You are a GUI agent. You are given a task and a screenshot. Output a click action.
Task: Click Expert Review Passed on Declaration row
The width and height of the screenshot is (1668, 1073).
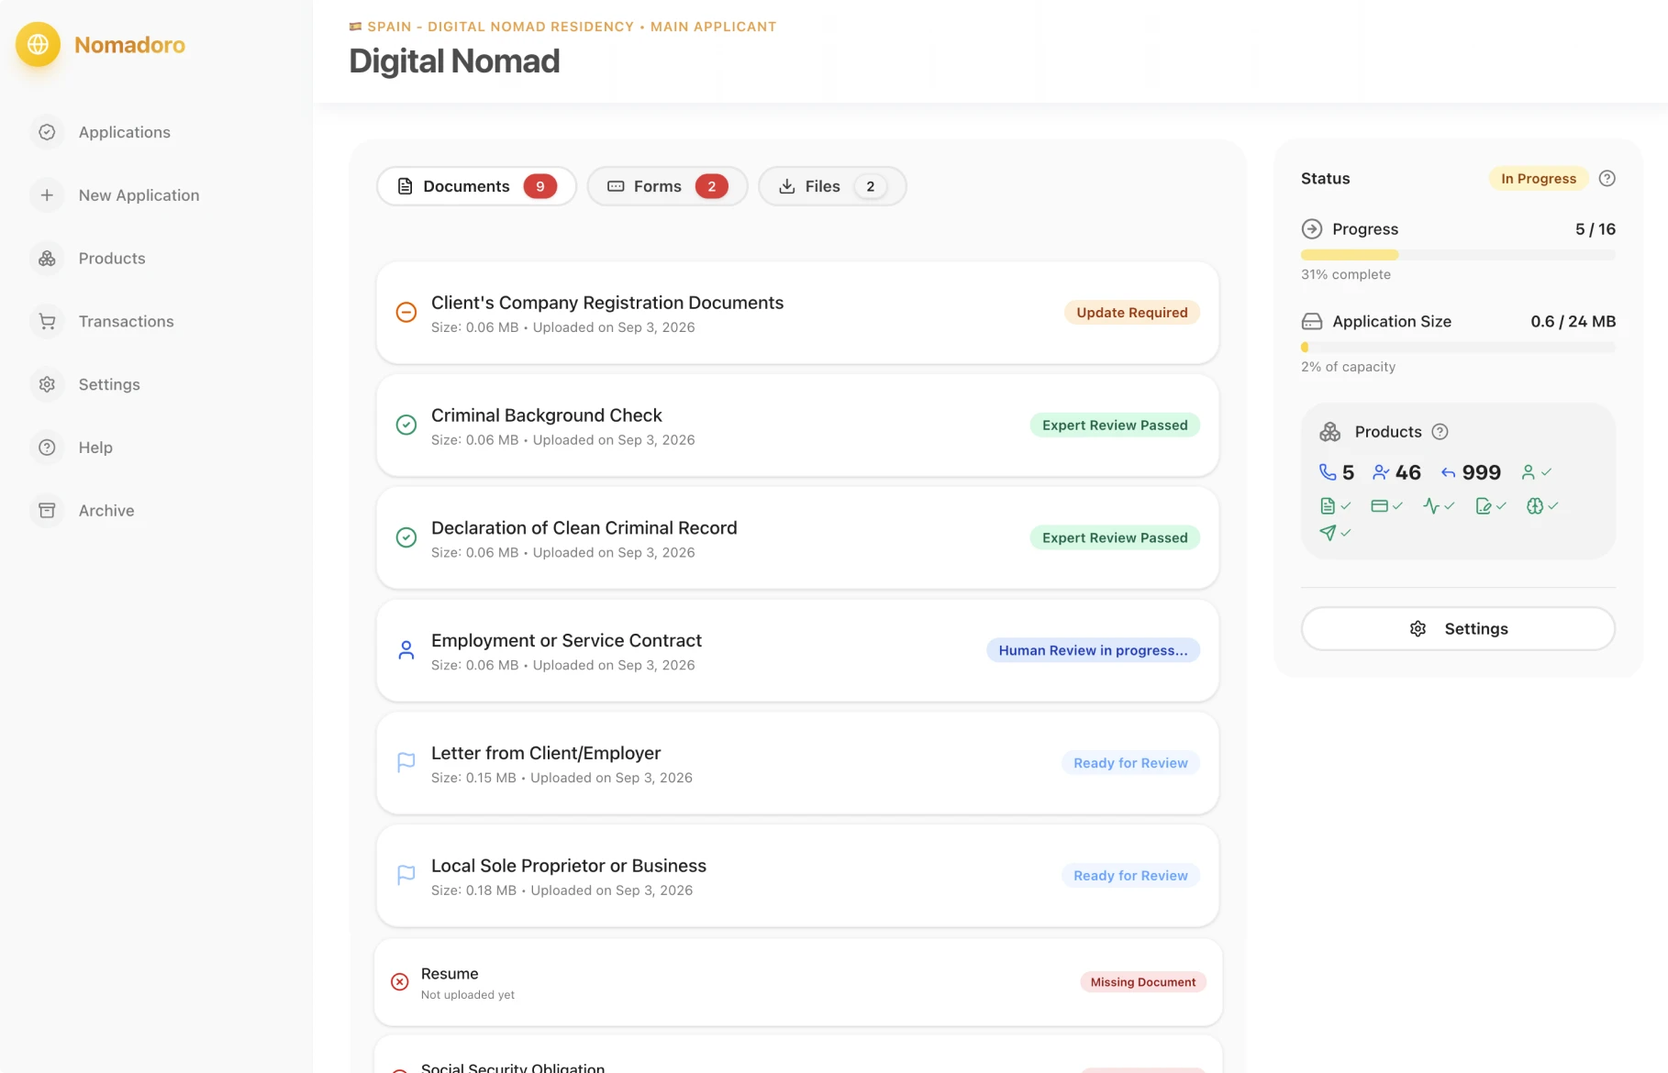point(1115,538)
